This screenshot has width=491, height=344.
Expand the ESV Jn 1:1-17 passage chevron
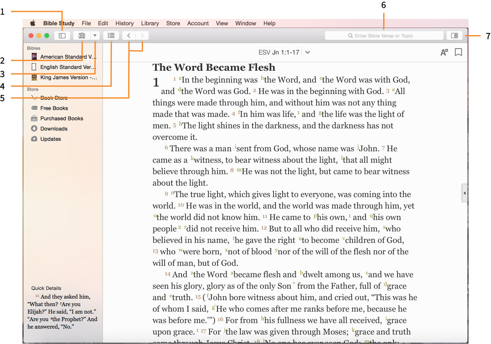pos(308,53)
